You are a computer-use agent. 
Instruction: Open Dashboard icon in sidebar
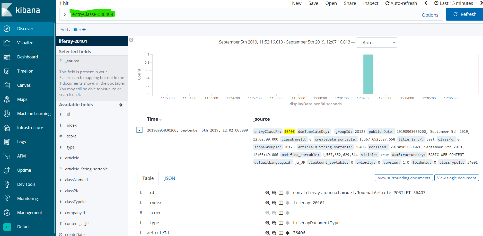click(x=7, y=57)
